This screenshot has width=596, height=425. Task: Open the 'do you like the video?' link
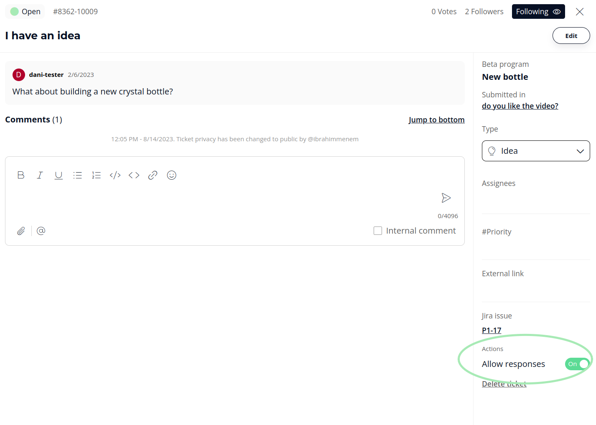[x=520, y=106]
